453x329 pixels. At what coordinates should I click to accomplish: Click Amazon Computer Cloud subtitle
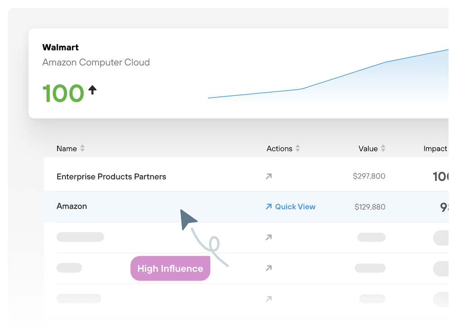(x=96, y=62)
